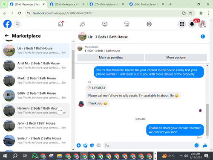This screenshot has width=213, height=160.
Task: Attach a photo using the image icon
Action: click(85, 145)
